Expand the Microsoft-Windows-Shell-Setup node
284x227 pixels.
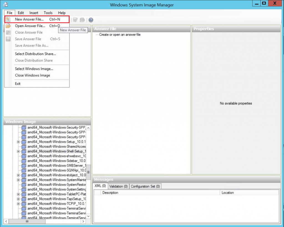[18, 151]
